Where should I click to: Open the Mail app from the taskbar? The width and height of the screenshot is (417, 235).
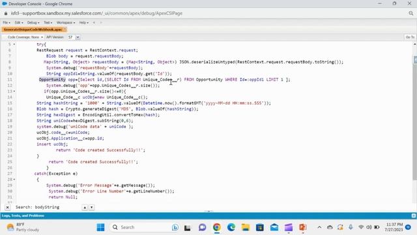(274, 227)
